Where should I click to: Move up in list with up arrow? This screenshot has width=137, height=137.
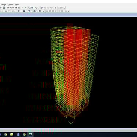pyautogui.click(x=23, y=8)
